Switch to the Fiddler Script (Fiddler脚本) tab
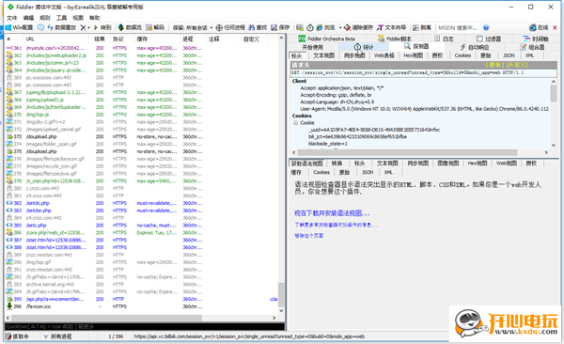The width and height of the screenshot is (564, 344). point(395,39)
